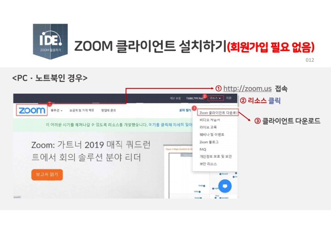
Task: Click red step marker number 2
Action: pyautogui.click(x=204, y=96)
